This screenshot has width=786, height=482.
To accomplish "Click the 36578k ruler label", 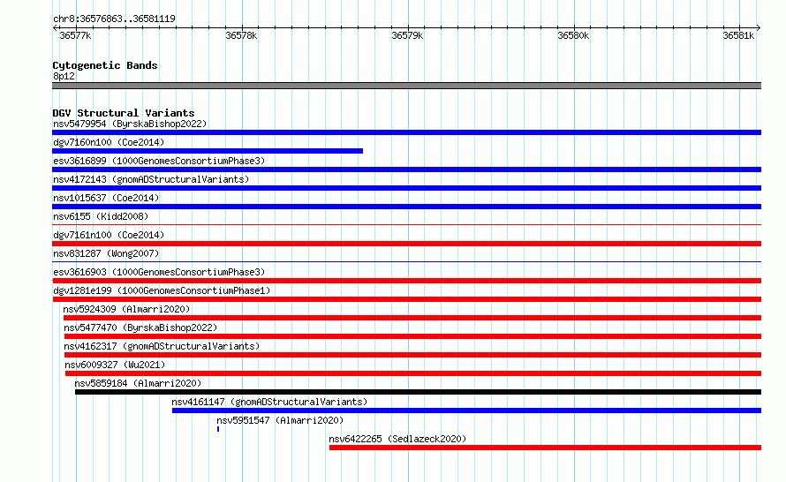I will (x=241, y=35).
